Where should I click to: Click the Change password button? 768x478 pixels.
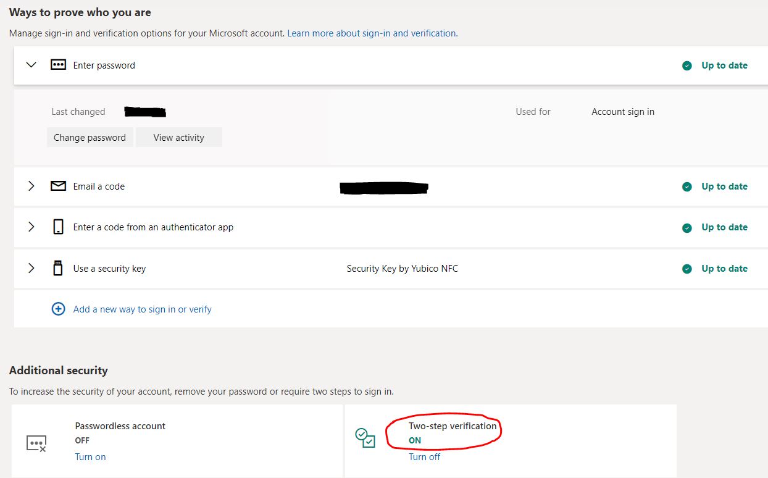(90, 137)
